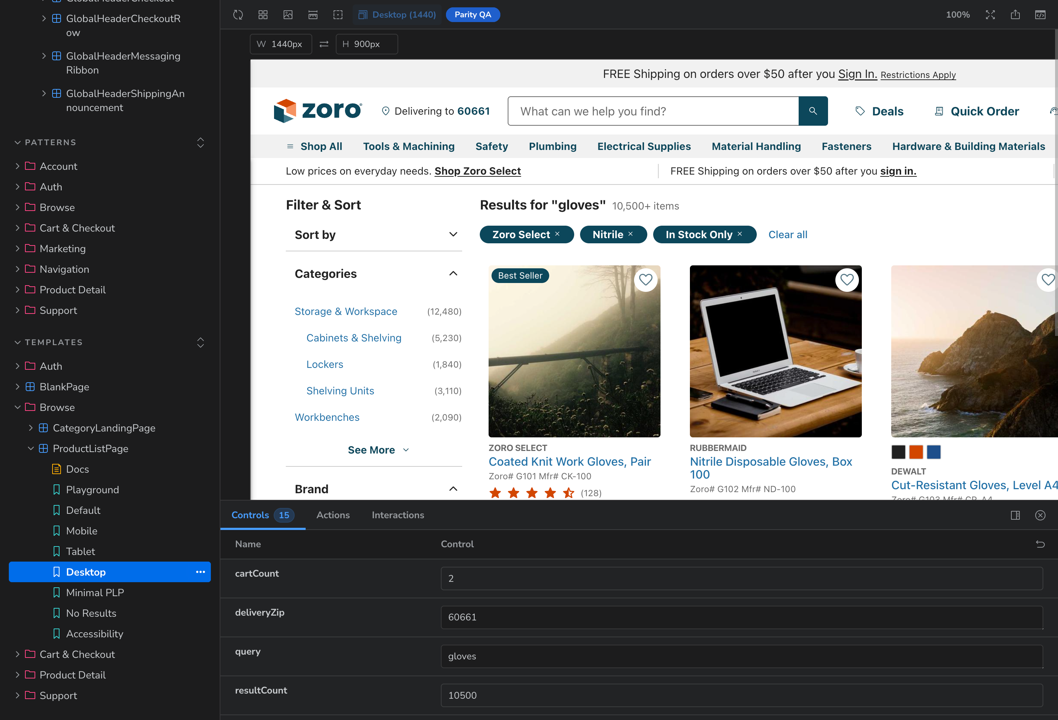Viewport: 1058px width, 720px height.
Task: Click the cartCount control input
Action: tap(742, 578)
